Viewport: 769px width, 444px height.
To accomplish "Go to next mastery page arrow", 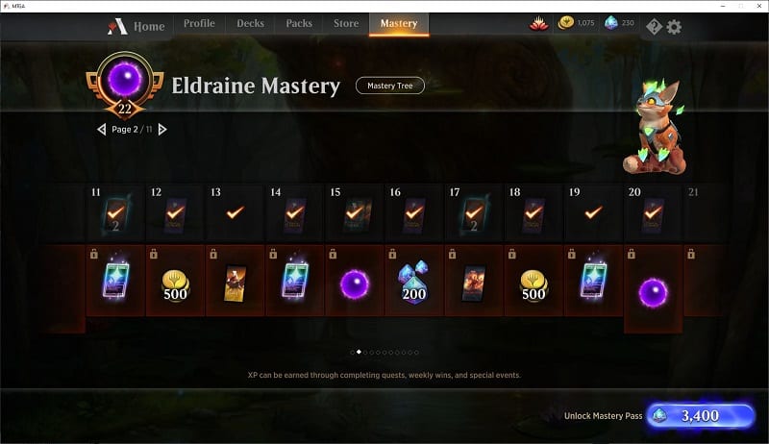I will point(162,130).
